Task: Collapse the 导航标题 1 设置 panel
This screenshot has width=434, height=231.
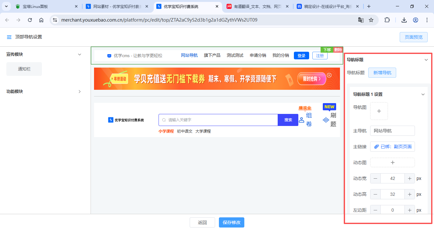Action: tap(423, 94)
